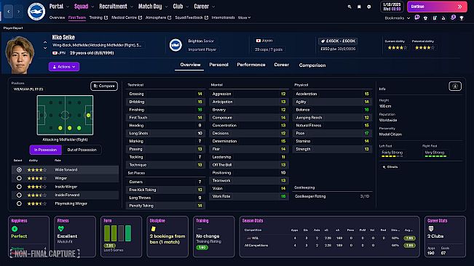474x266 pixels.
Task: Open the Overview sub-menu link under Portal
Action: [x=57, y=17]
